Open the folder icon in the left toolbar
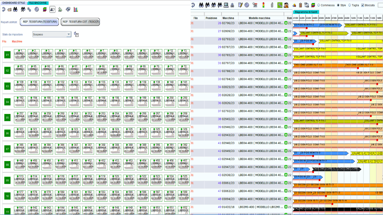The width and height of the screenshot is (383, 215). [9, 10]
